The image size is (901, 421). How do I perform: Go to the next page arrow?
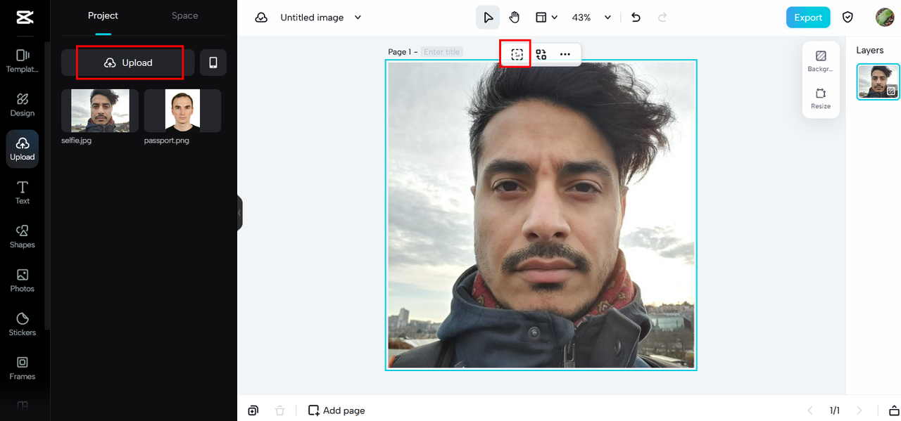[859, 410]
